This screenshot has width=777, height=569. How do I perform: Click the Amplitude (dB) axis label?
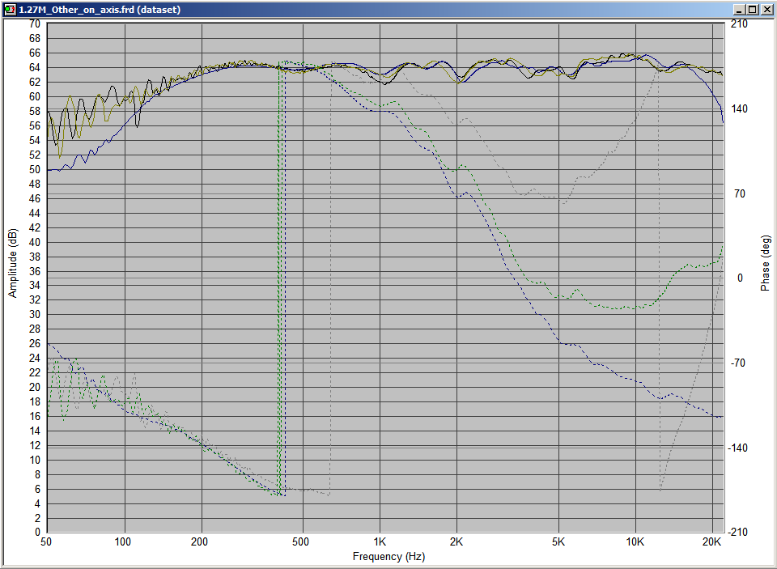[12, 263]
